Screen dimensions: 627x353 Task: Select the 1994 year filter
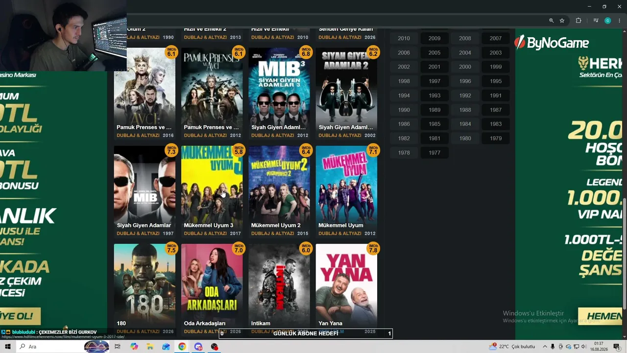[404, 96]
